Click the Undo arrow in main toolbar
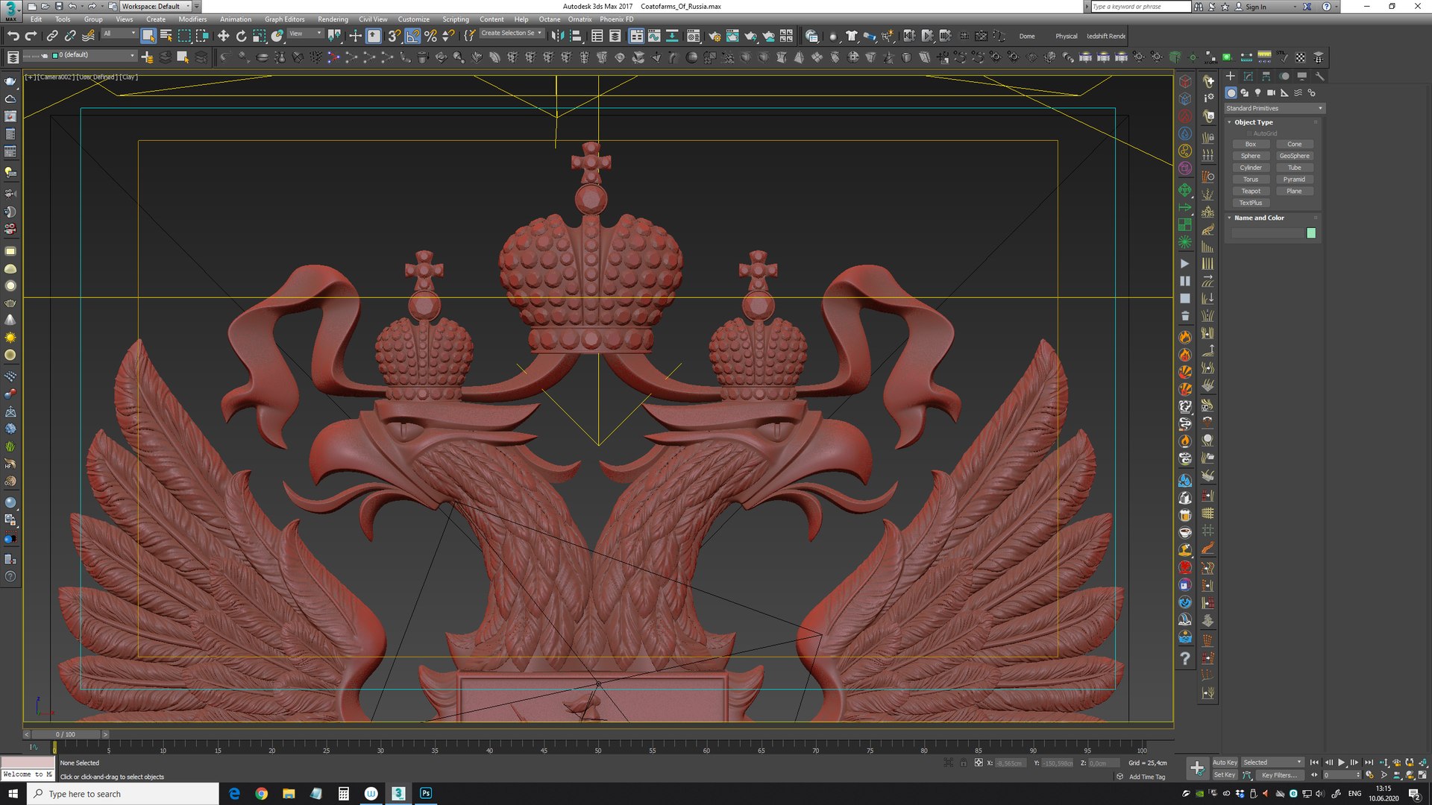 (13, 36)
